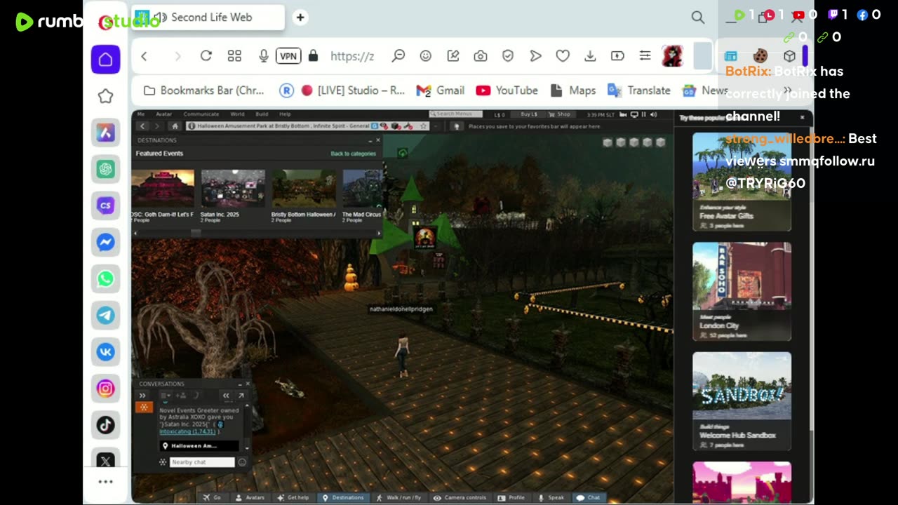Open VK in the browser sidebar
This screenshot has height=505, width=898.
(x=105, y=351)
